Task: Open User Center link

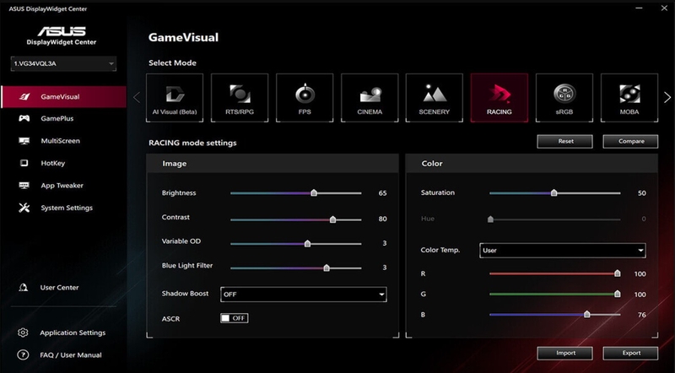Action: tap(59, 287)
